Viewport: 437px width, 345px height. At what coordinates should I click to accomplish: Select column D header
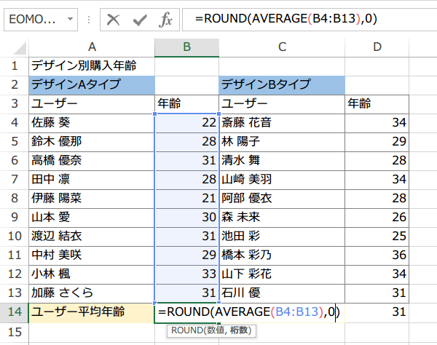tap(377, 47)
